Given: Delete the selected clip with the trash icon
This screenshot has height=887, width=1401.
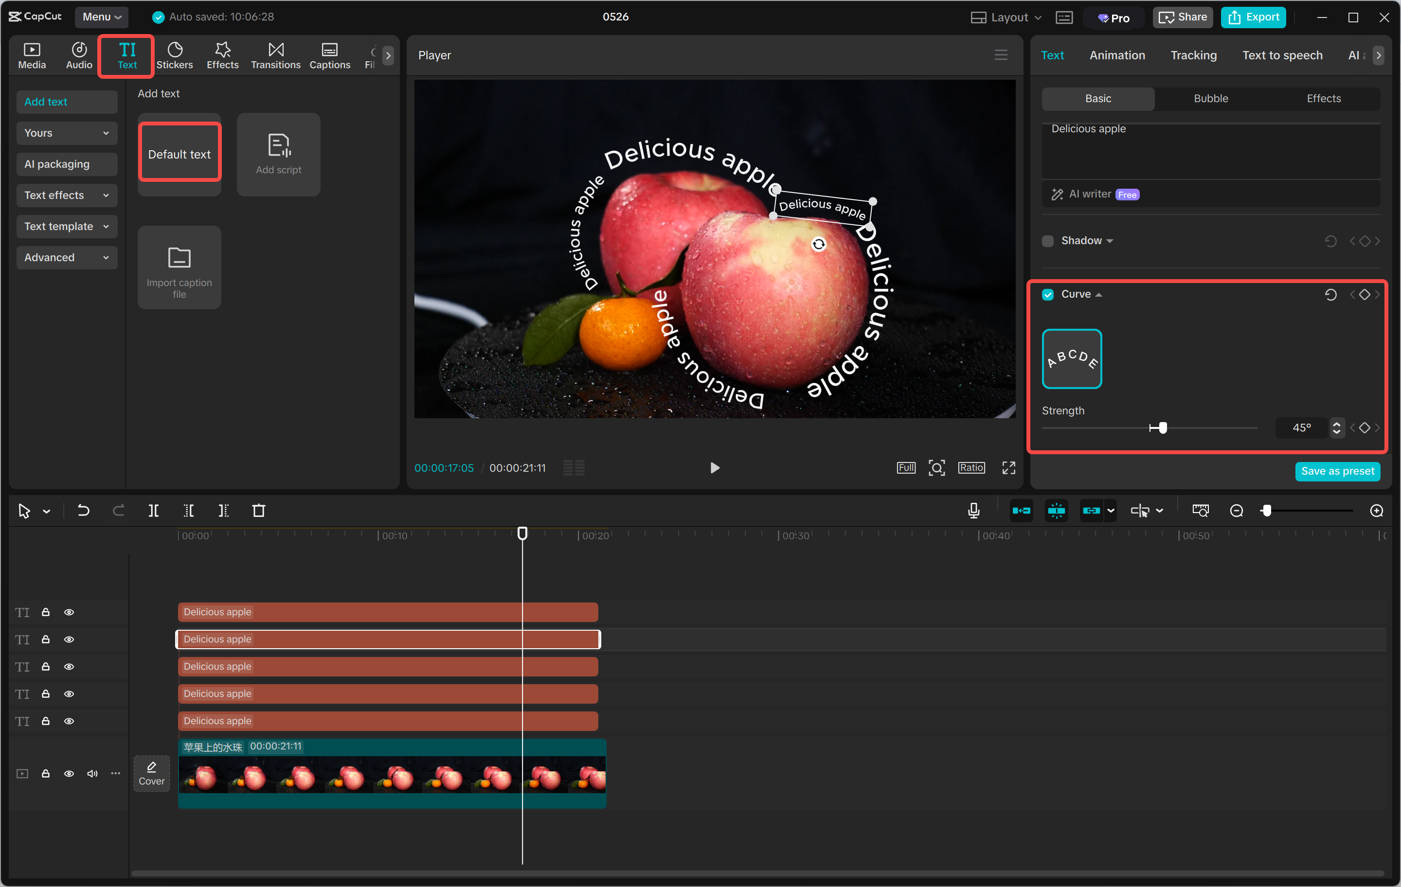Looking at the screenshot, I should 259,510.
